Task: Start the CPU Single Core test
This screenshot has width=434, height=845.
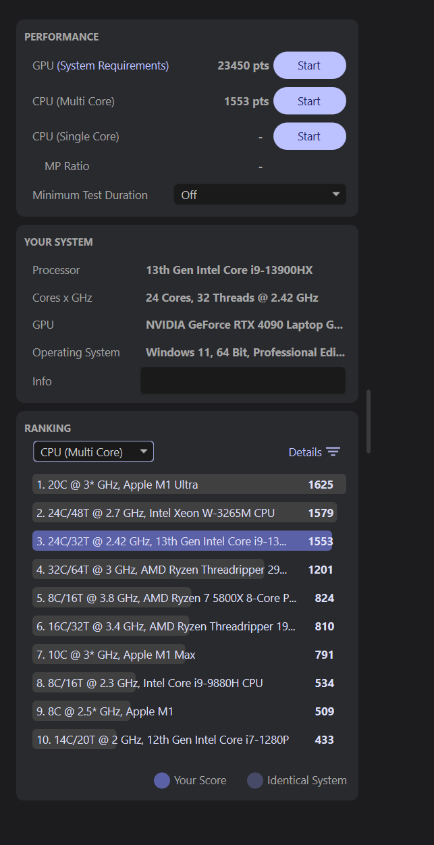Action: (x=309, y=136)
